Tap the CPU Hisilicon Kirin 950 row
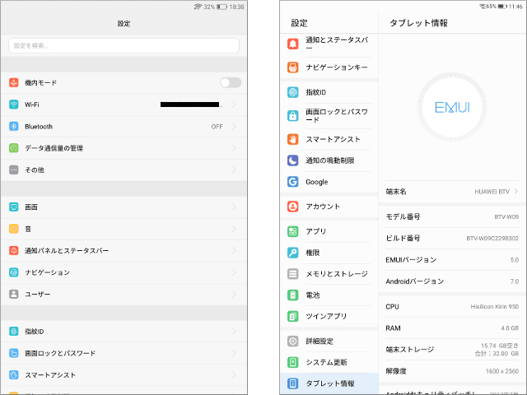Image resolution: width=527 pixels, height=395 pixels. coord(452,307)
